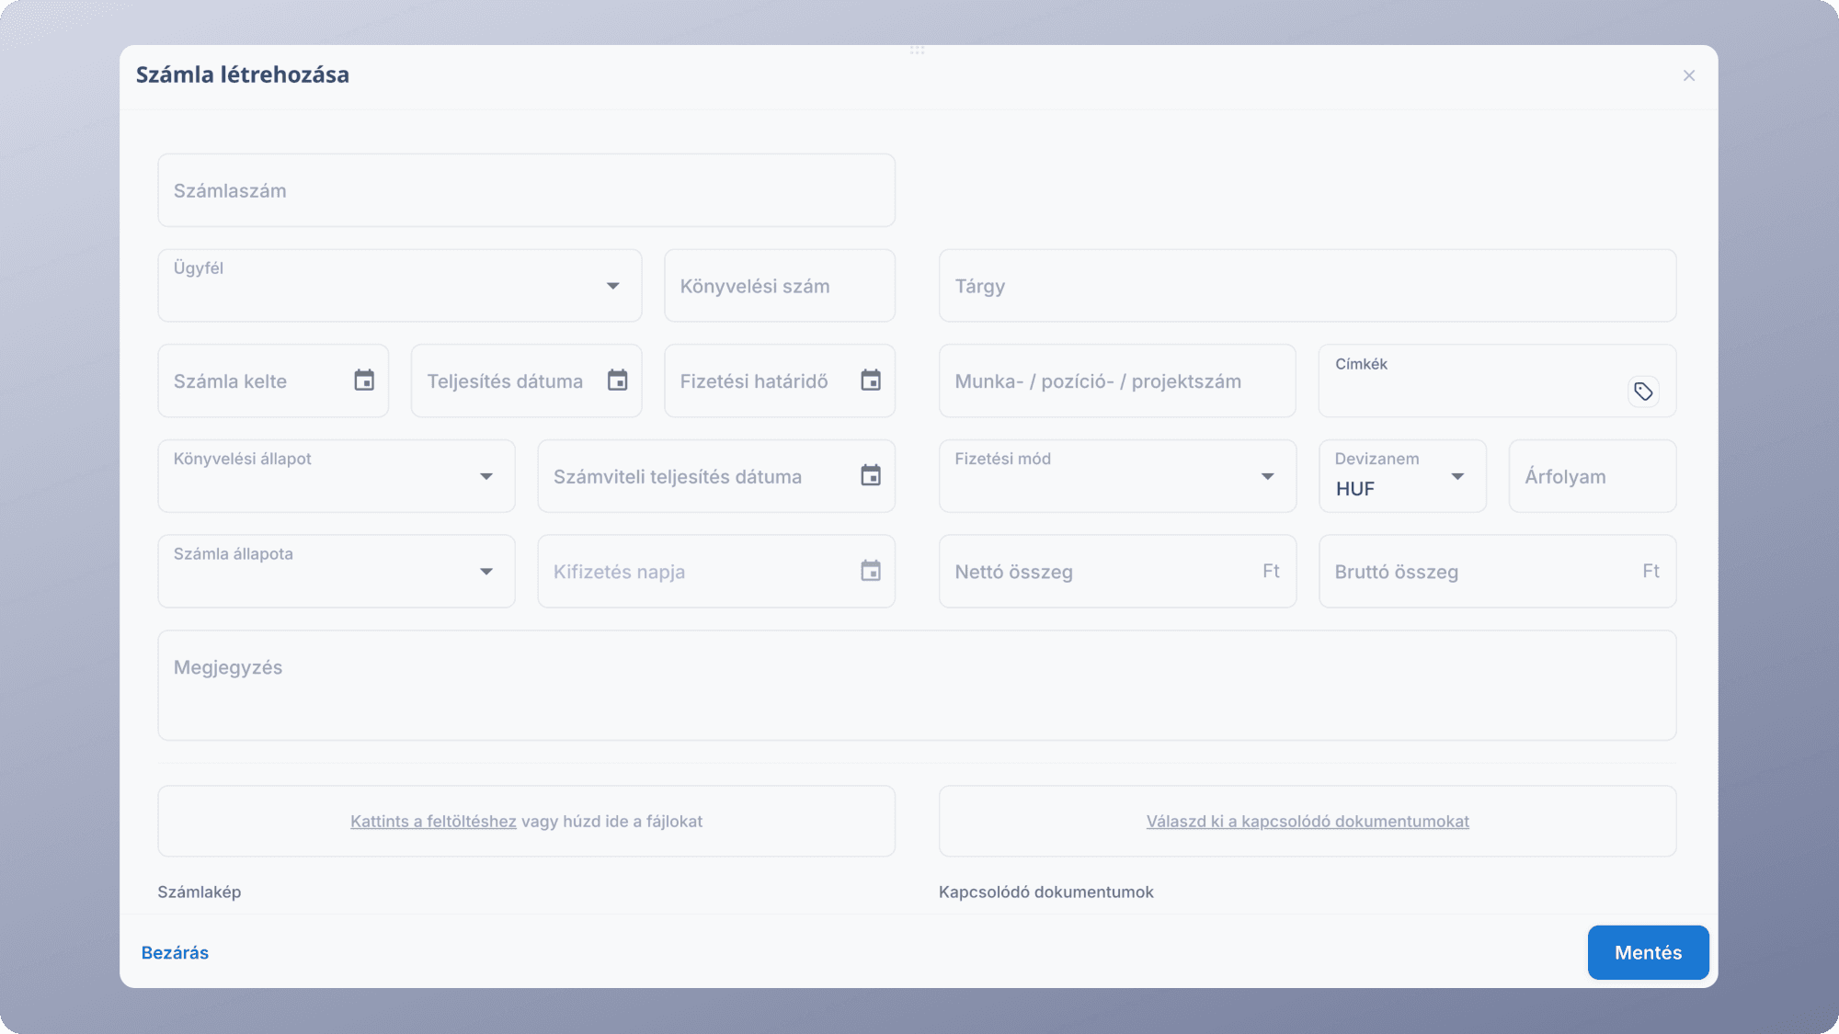Open the Devizanem currency dropdown

[1457, 476]
